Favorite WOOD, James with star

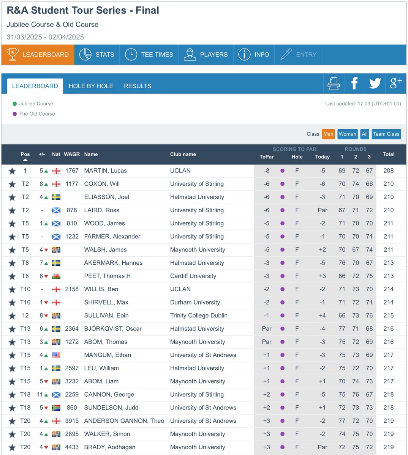(12, 224)
